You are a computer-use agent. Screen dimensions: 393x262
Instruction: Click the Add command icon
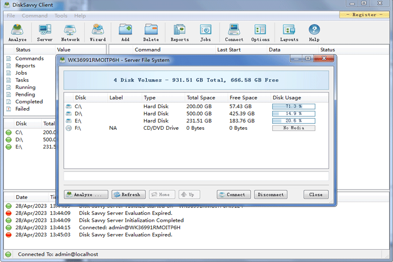tap(125, 32)
